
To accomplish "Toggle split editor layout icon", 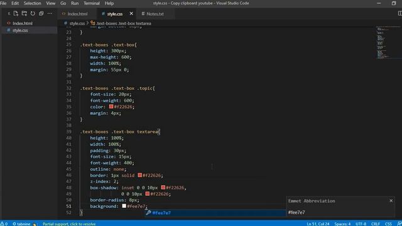I will click(399, 13).
